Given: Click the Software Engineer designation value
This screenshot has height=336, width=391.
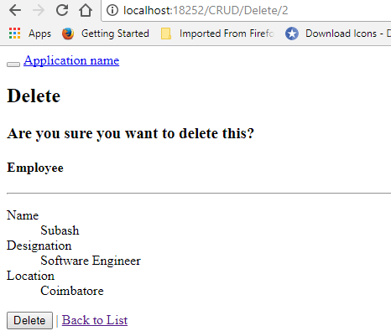Looking at the screenshot, I should 91,261.
